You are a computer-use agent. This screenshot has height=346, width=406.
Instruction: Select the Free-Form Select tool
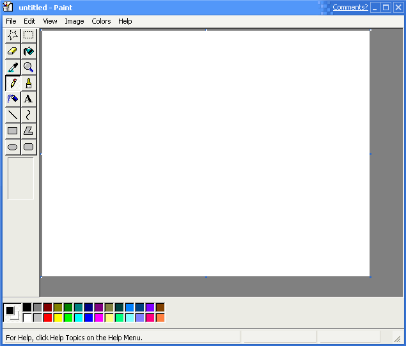(13, 35)
